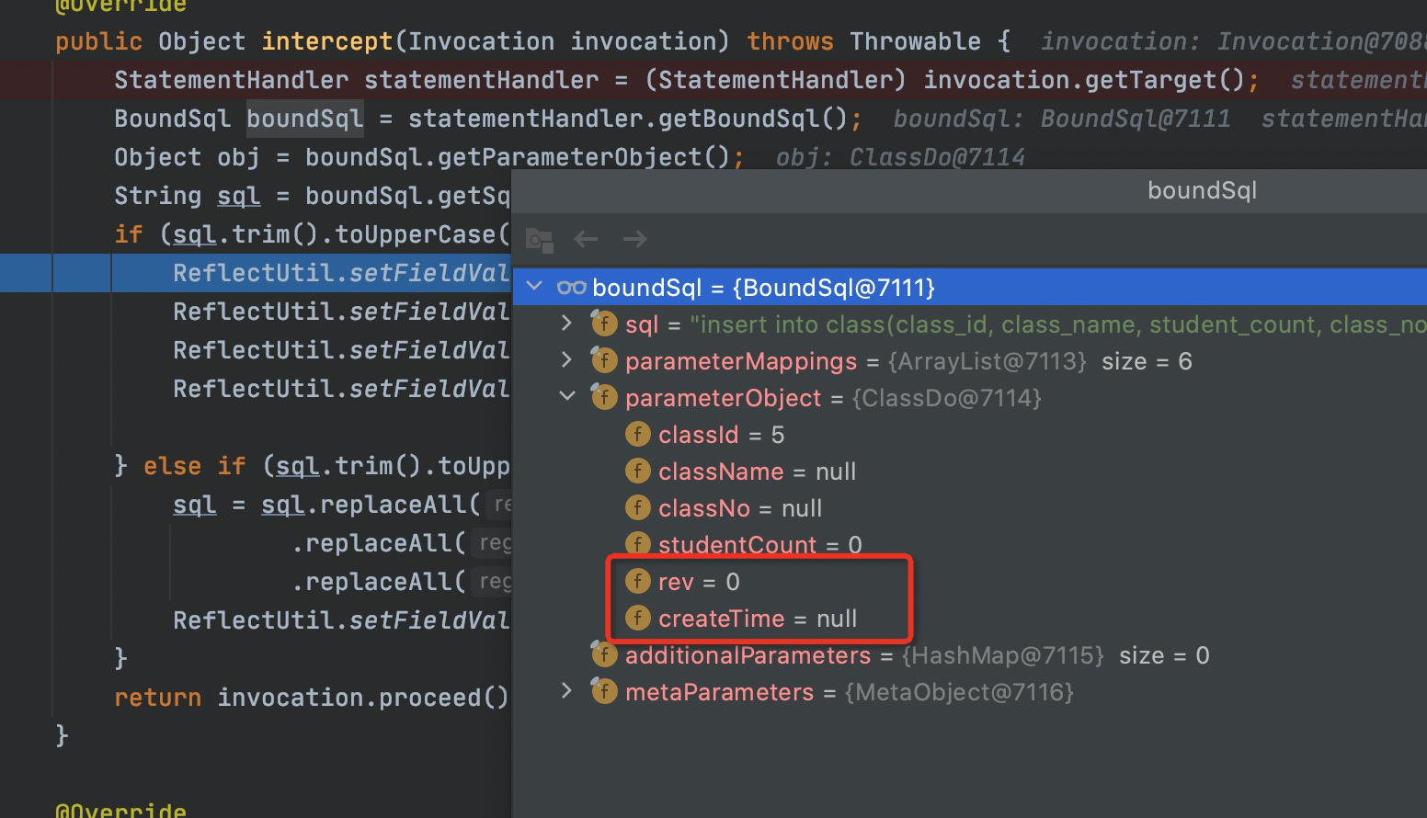Click the field icon beside rev
Viewport: 1427px width, 818px height.
(x=637, y=581)
